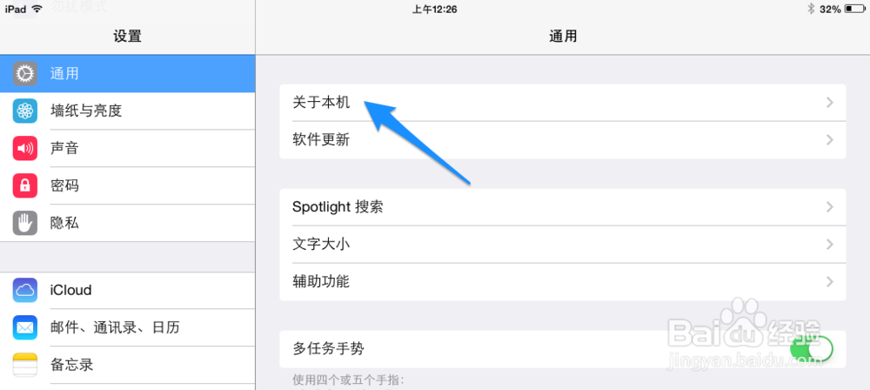
Task: Expand the Spotlight 搜索 row chevron
Action: click(x=829, y=206)
